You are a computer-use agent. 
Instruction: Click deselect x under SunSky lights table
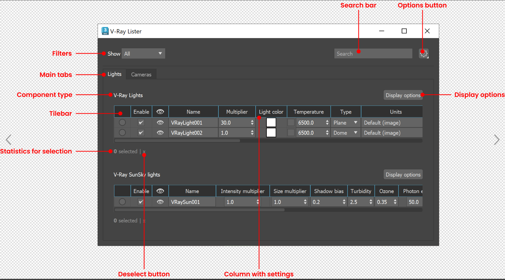(x=144, y=221)
